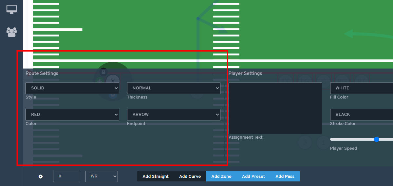
Task: Open the Endpoint dropdown showing ARROW
Action: [174, 115]
